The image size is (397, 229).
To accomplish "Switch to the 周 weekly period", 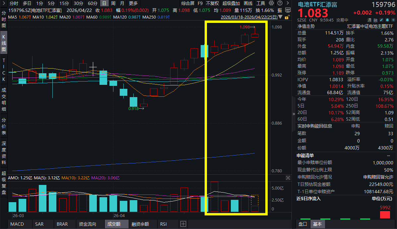I will tap(113, 3).
